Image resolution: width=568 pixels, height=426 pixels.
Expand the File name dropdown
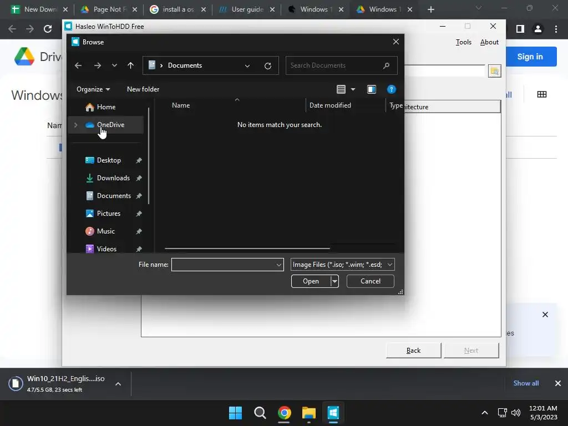279,265
